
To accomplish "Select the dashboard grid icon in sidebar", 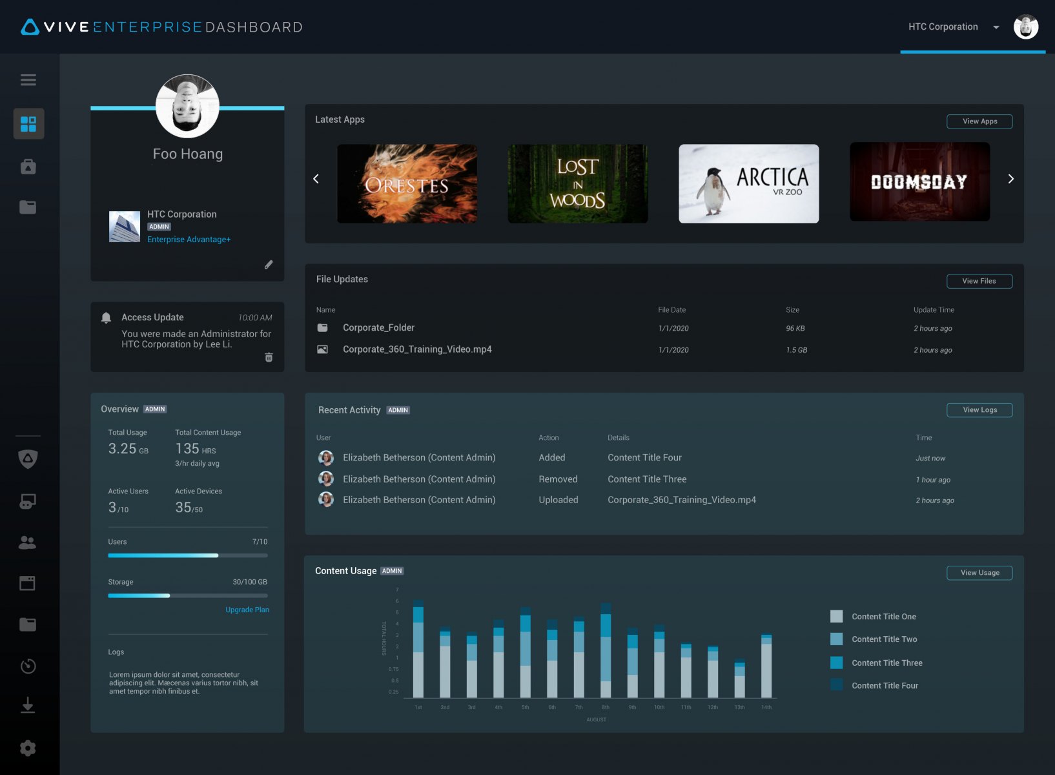I will [x=28, y=123].
